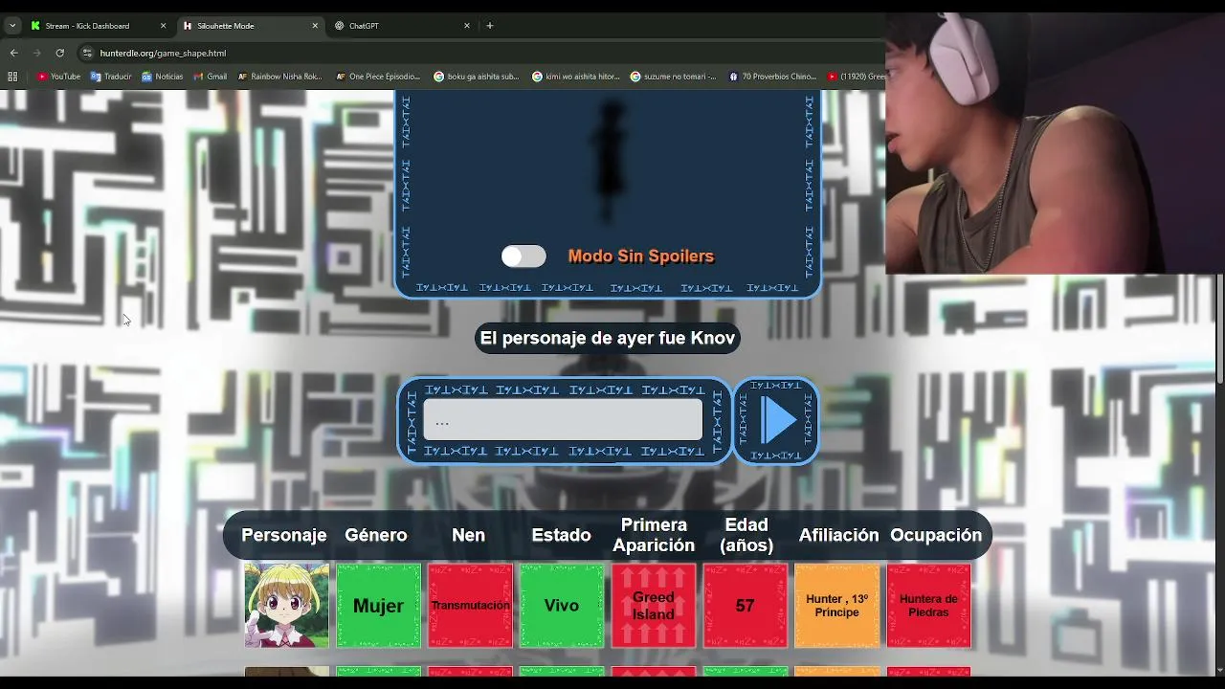Open the suzume no tomari bookmark
The width and height of the screenshot is (1225, 689).
673,77
